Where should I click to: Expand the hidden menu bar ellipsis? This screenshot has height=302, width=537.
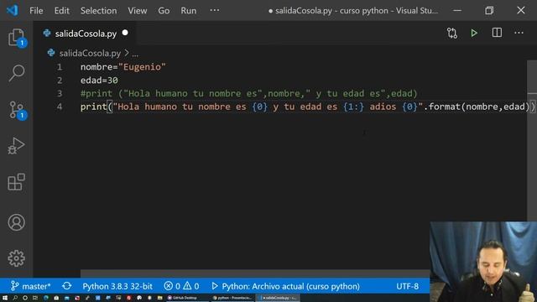pyautogui.click(x=215, y=10)
